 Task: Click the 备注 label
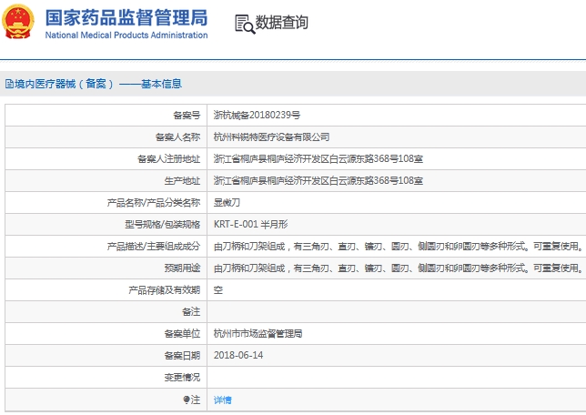tap(191, 312)
